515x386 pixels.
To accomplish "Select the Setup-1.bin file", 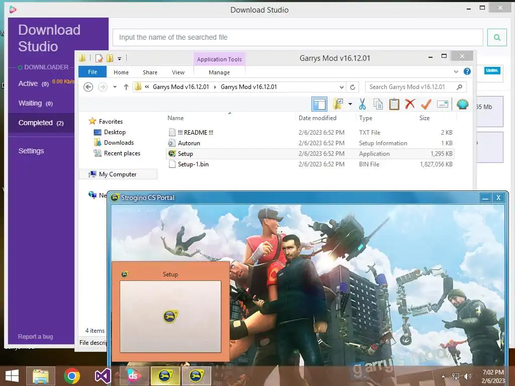I will point(310,164).
